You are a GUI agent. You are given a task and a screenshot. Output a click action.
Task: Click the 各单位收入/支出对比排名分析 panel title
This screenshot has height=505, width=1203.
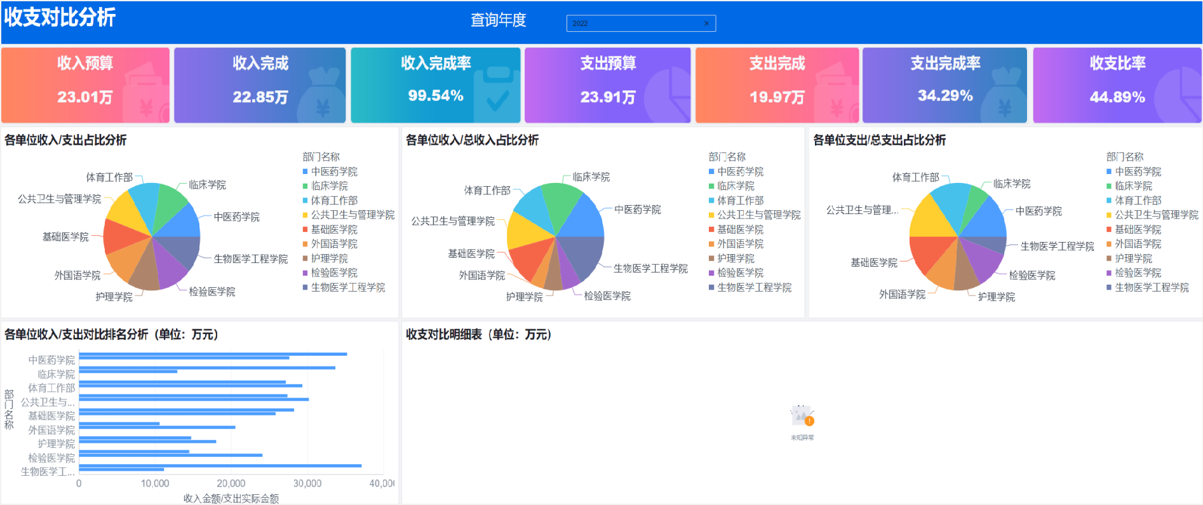tap(111, 335)
